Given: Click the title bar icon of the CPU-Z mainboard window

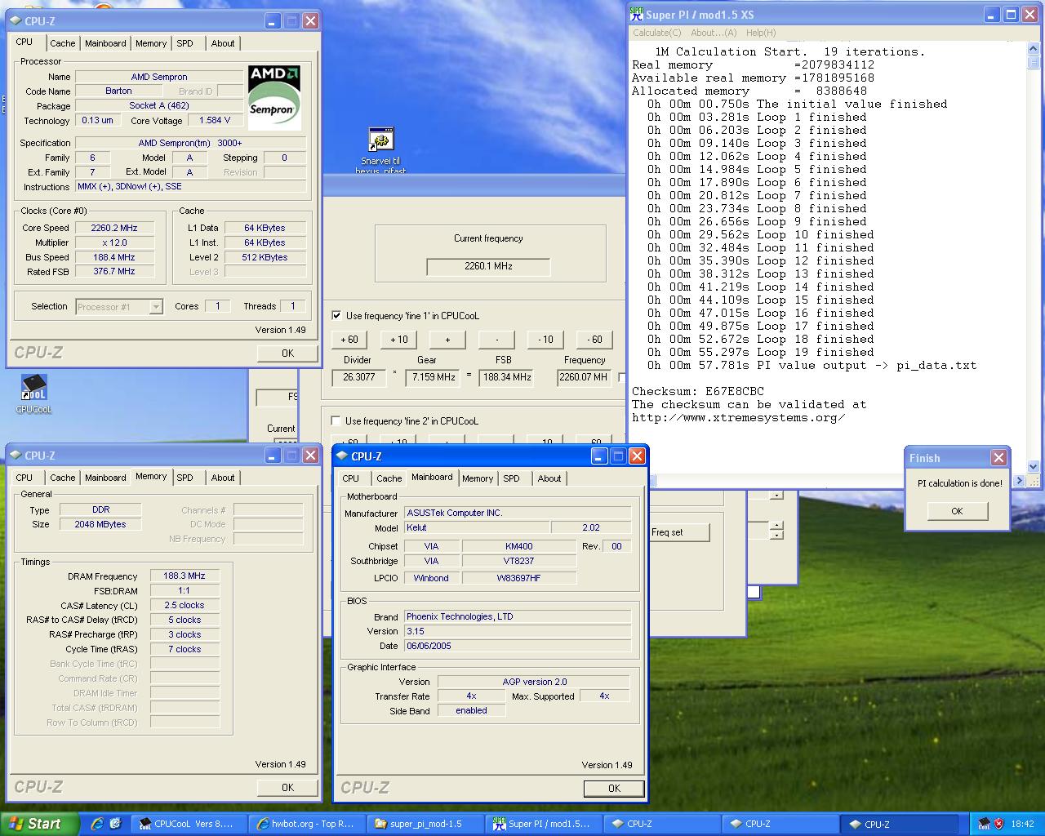Looking at the screenshot, I should (342, 456).
